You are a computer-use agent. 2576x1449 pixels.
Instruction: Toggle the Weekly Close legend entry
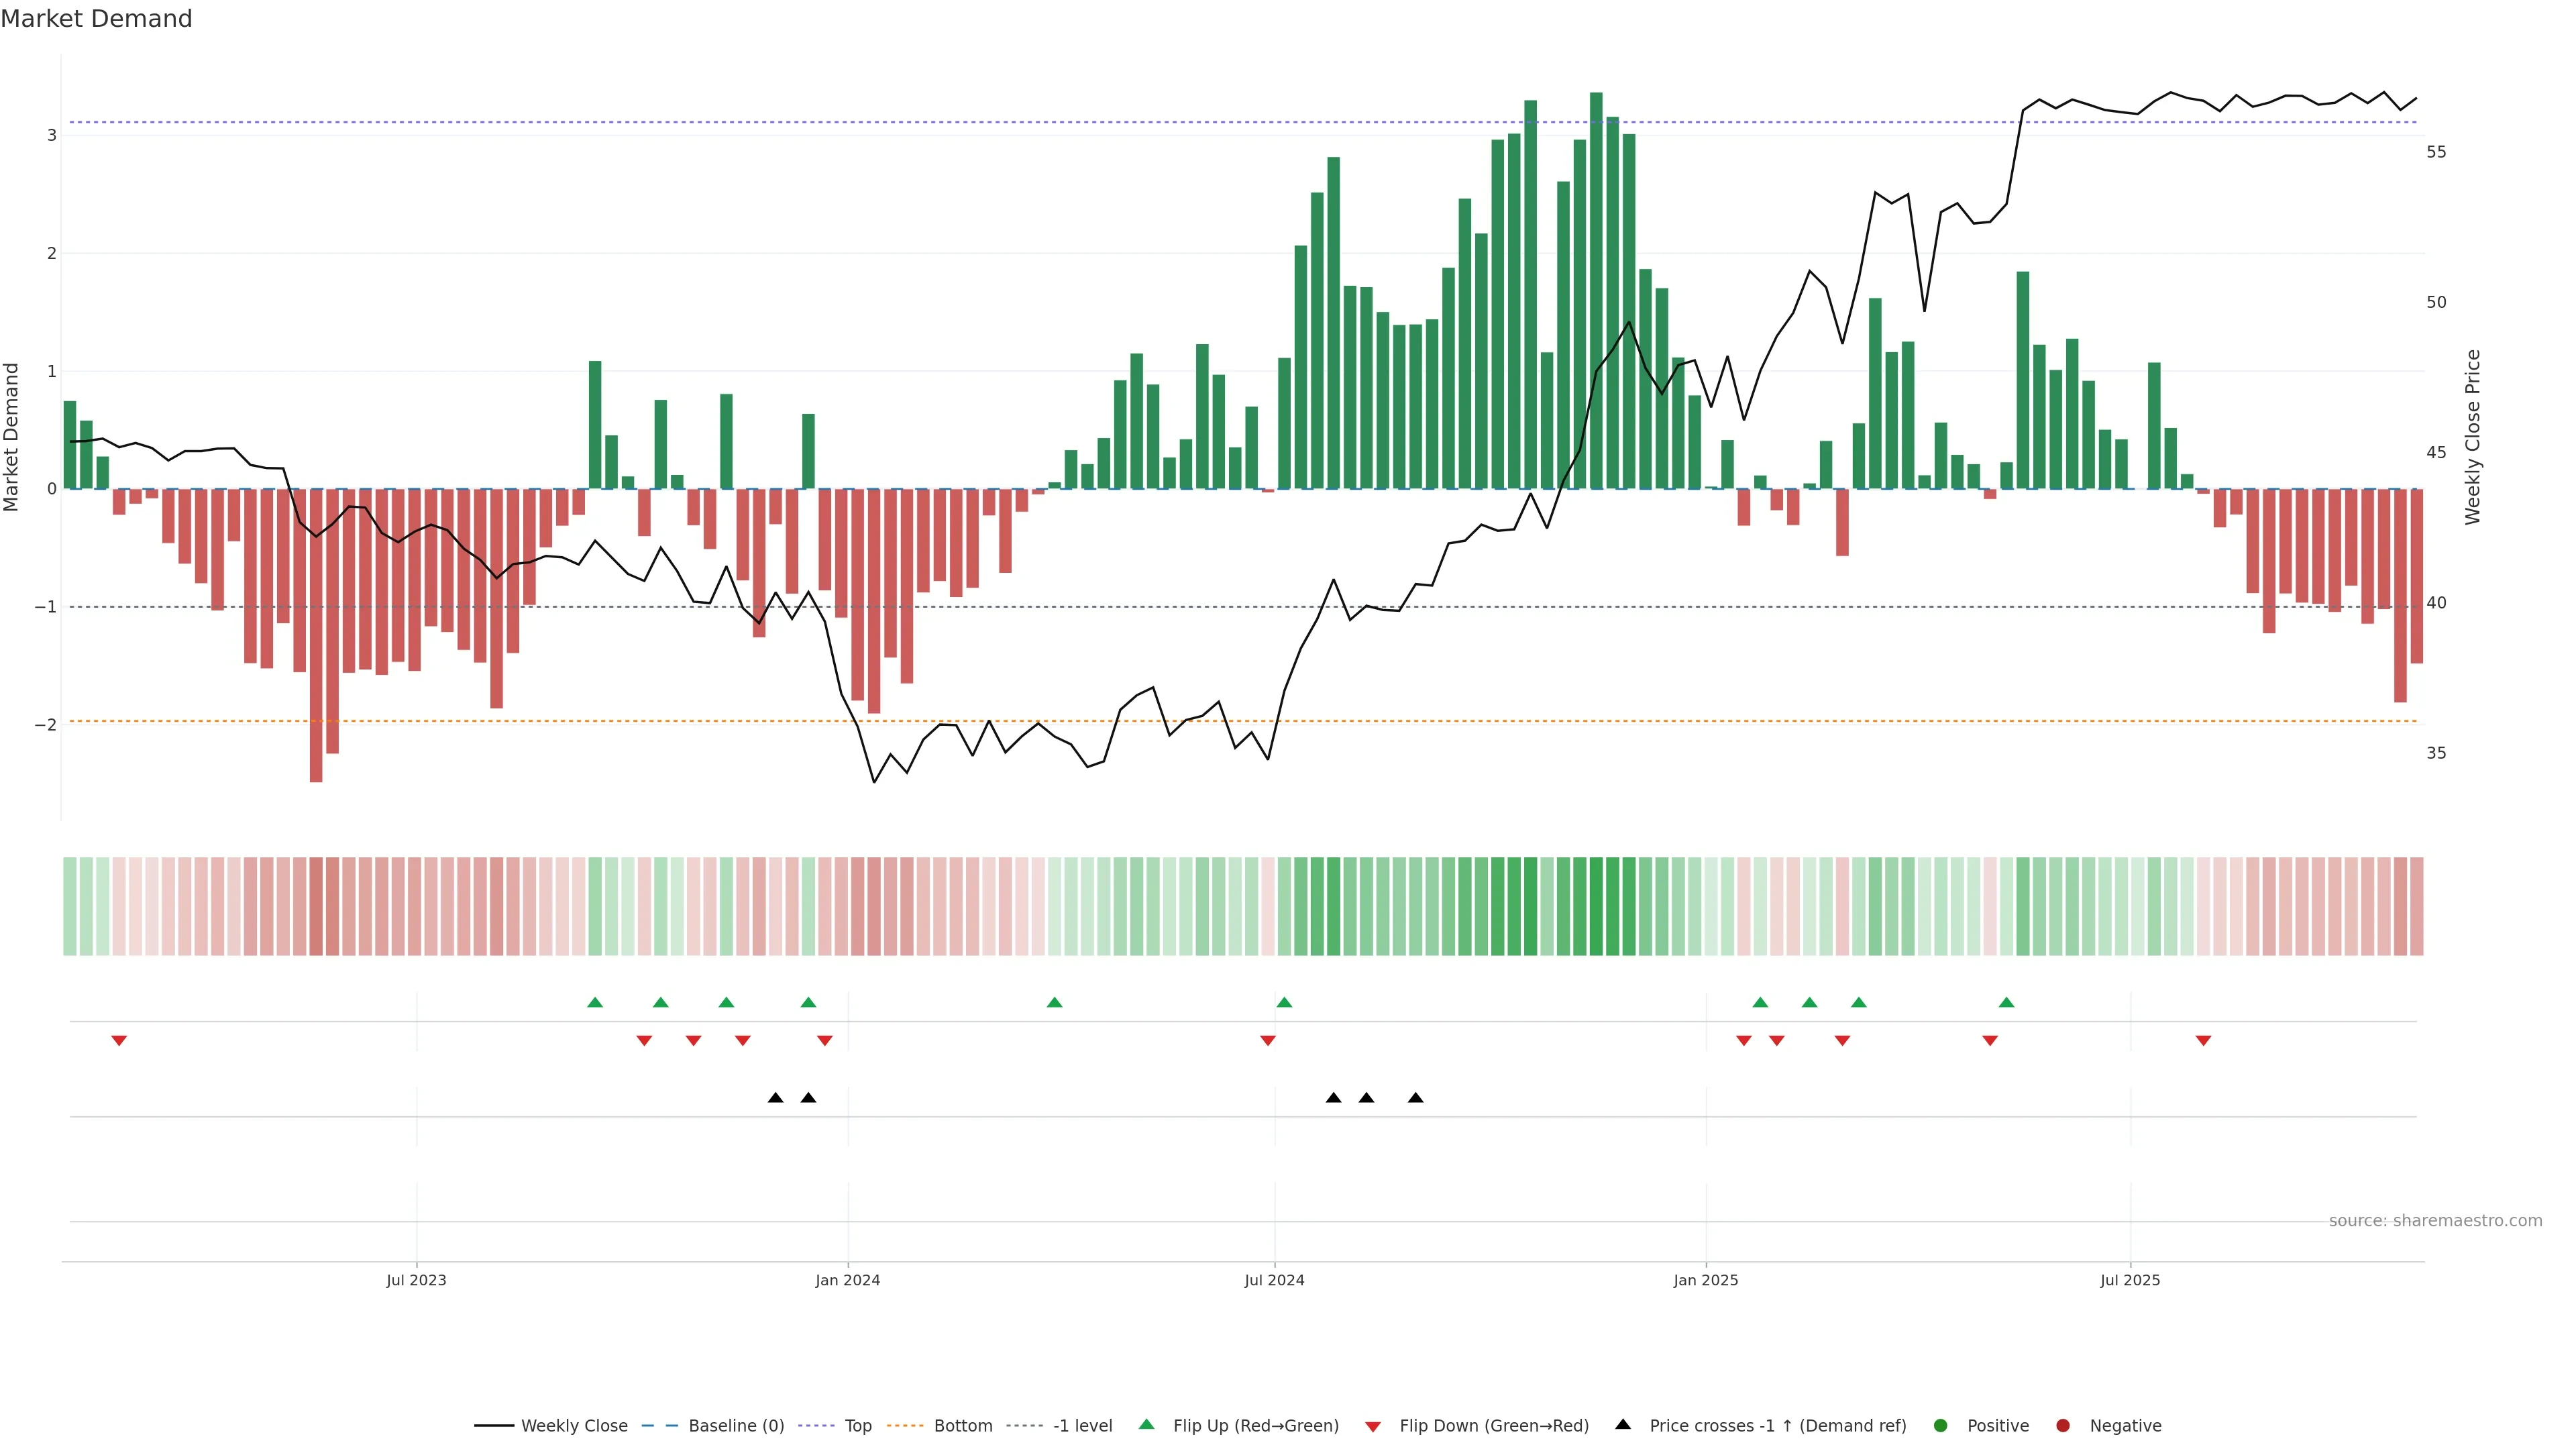573,1425
